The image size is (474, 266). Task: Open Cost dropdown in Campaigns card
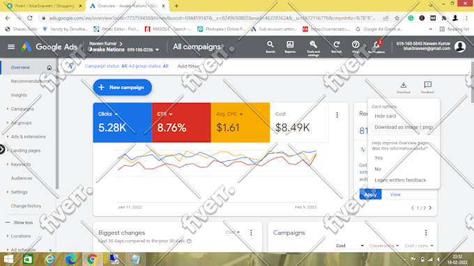point(350,246)
